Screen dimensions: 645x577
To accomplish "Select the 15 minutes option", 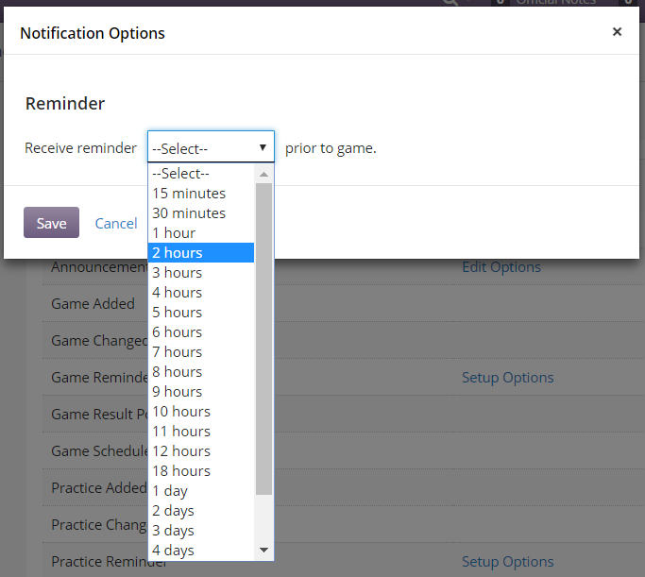I will point(201,194).
